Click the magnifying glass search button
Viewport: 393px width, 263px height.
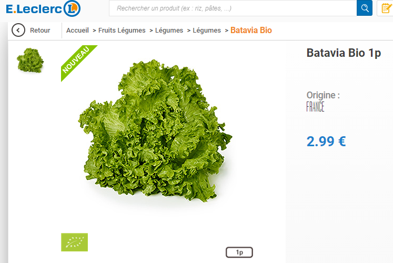[365, 8]
